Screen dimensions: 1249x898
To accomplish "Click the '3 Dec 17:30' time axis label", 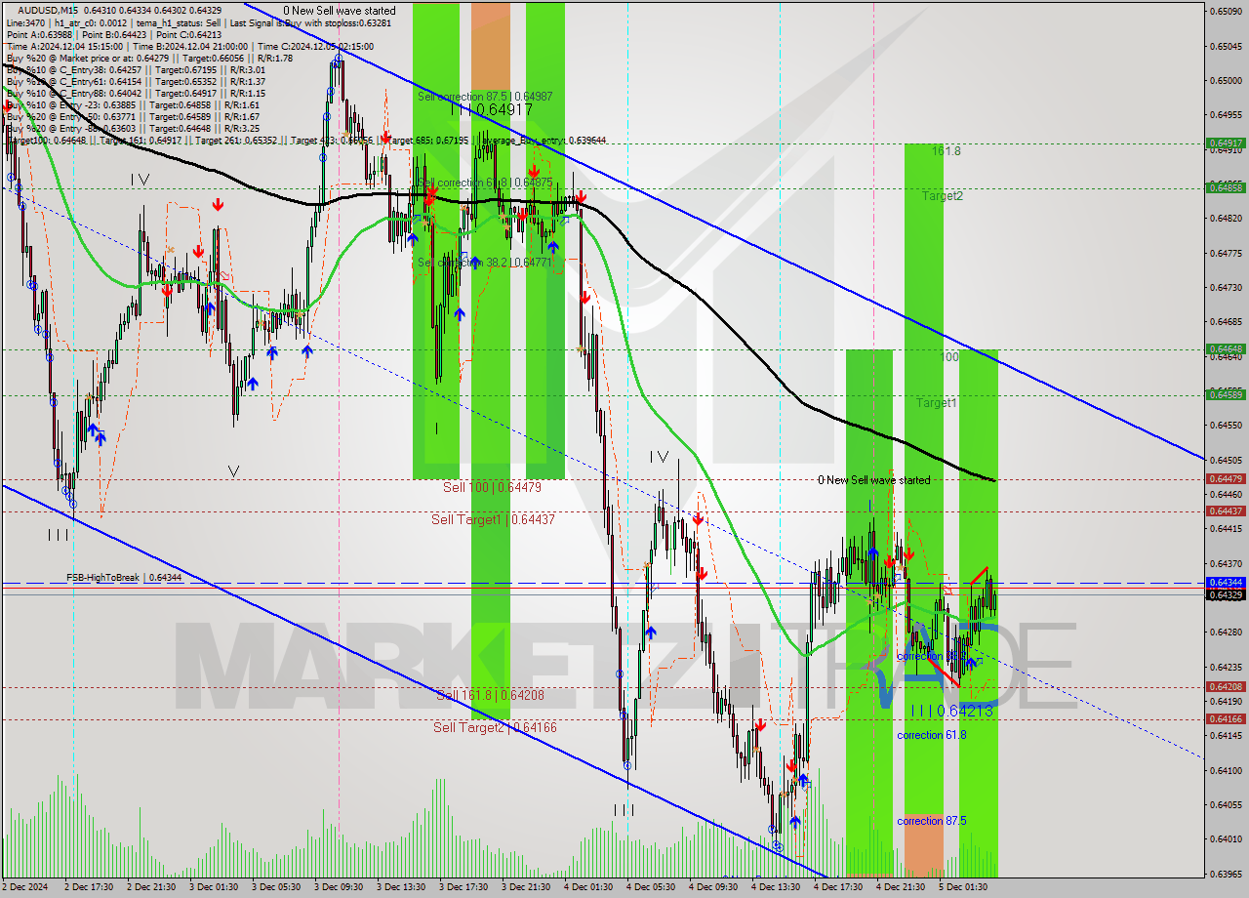I will pos(463,887).
